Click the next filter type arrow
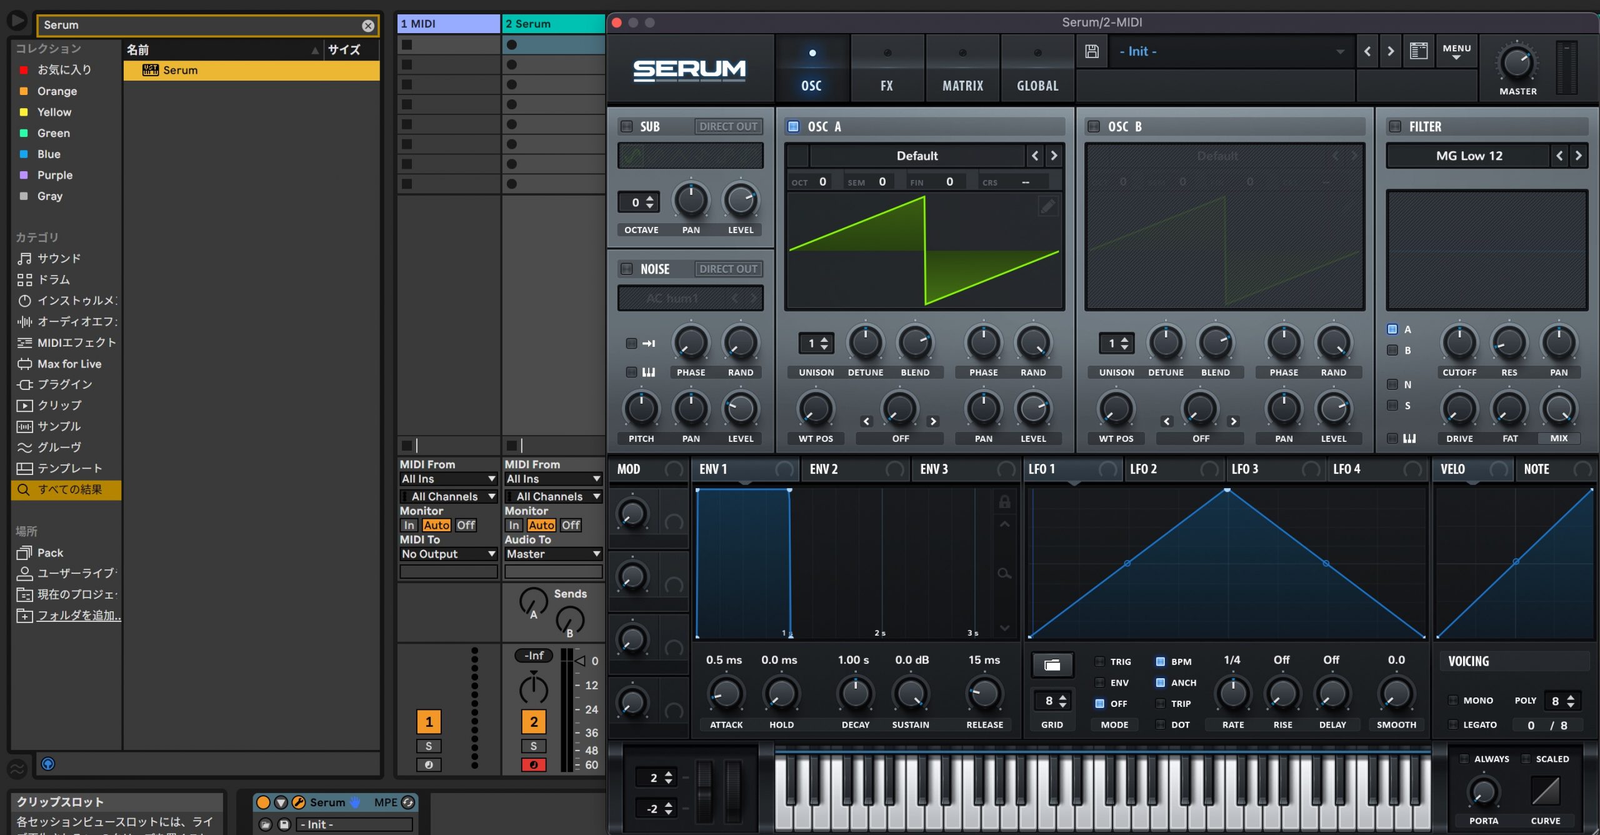This screenshot has width=1600, height=835. click(1578, 156)
